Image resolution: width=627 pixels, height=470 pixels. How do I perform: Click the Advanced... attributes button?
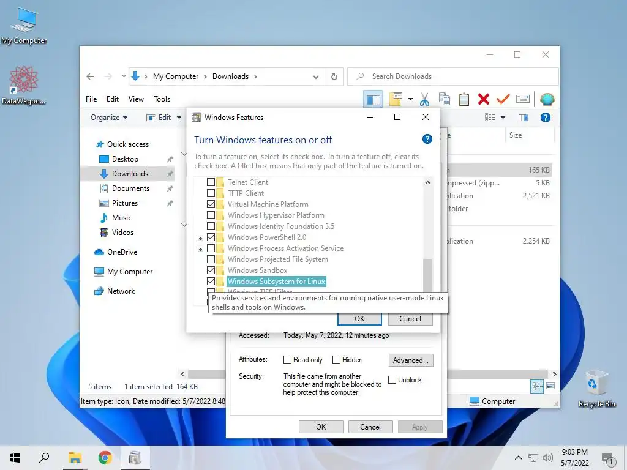point(411,360)
